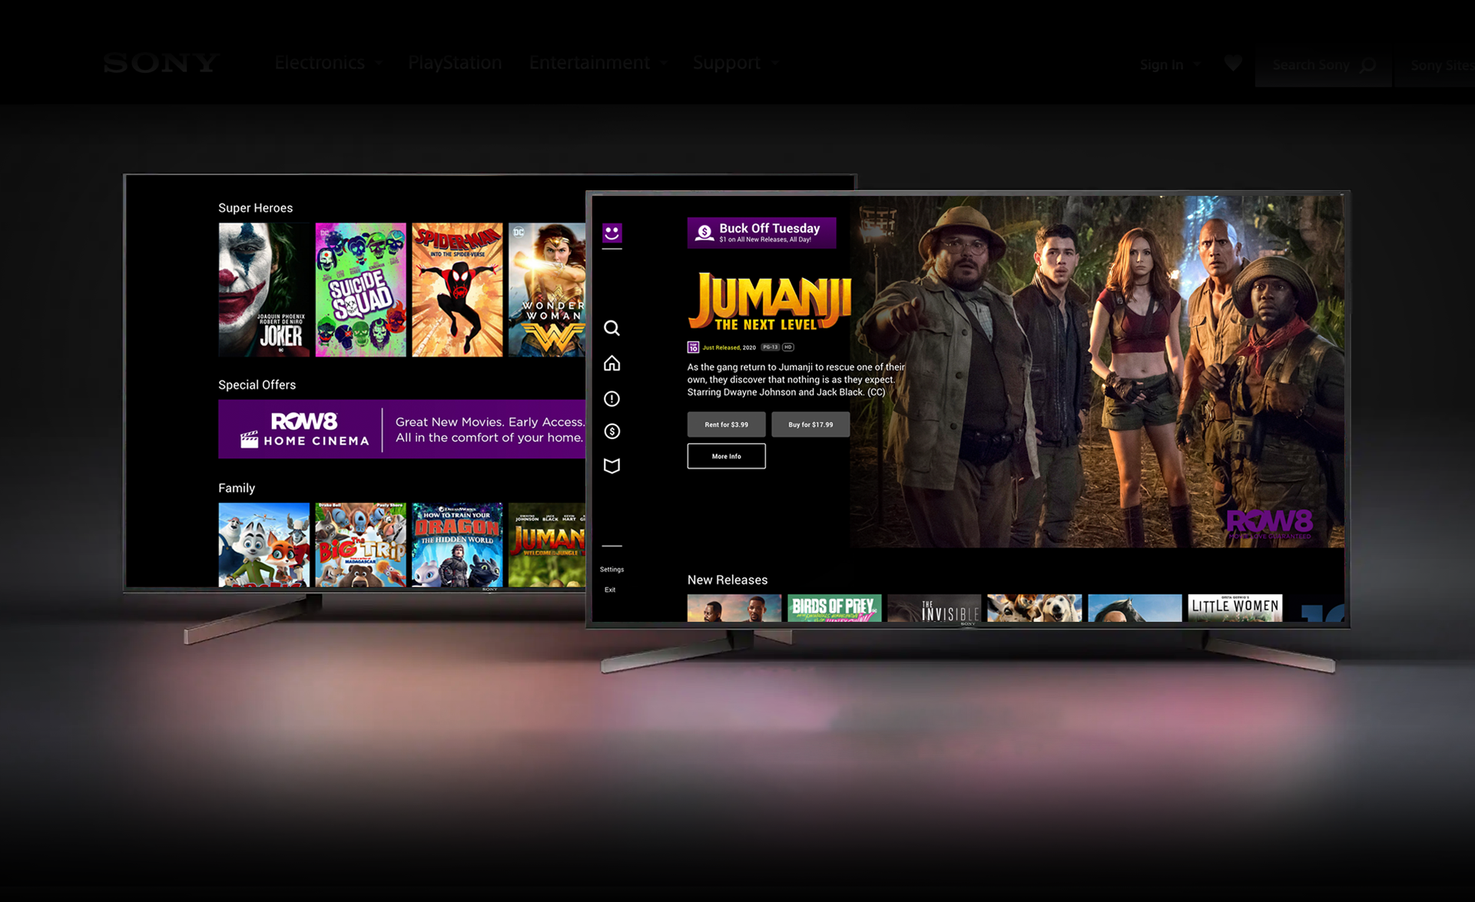Image resolution: width=1475 pixels, height=902 pixels.
Task: Select Jumanji Welcome to the Jungle poster
Action: click(x=547, y=545)
